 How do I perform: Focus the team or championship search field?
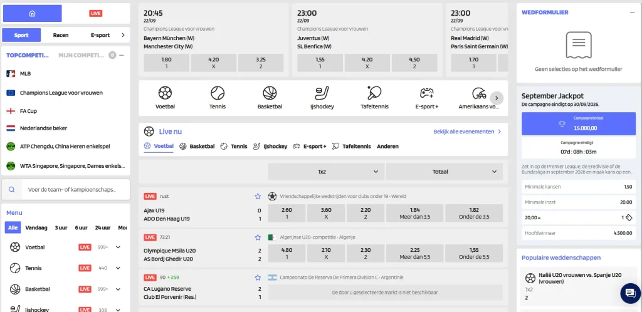click(x=75, y=190)
